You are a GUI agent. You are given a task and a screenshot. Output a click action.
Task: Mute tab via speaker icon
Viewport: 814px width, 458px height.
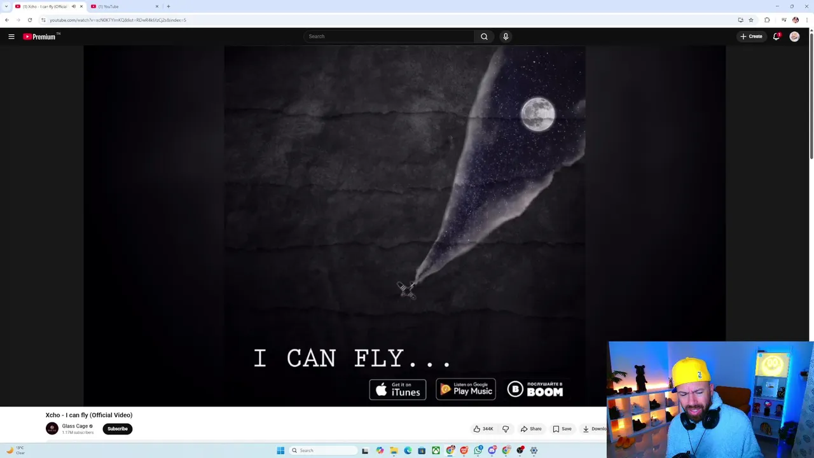pyautogui.click(x=73, y=6)
